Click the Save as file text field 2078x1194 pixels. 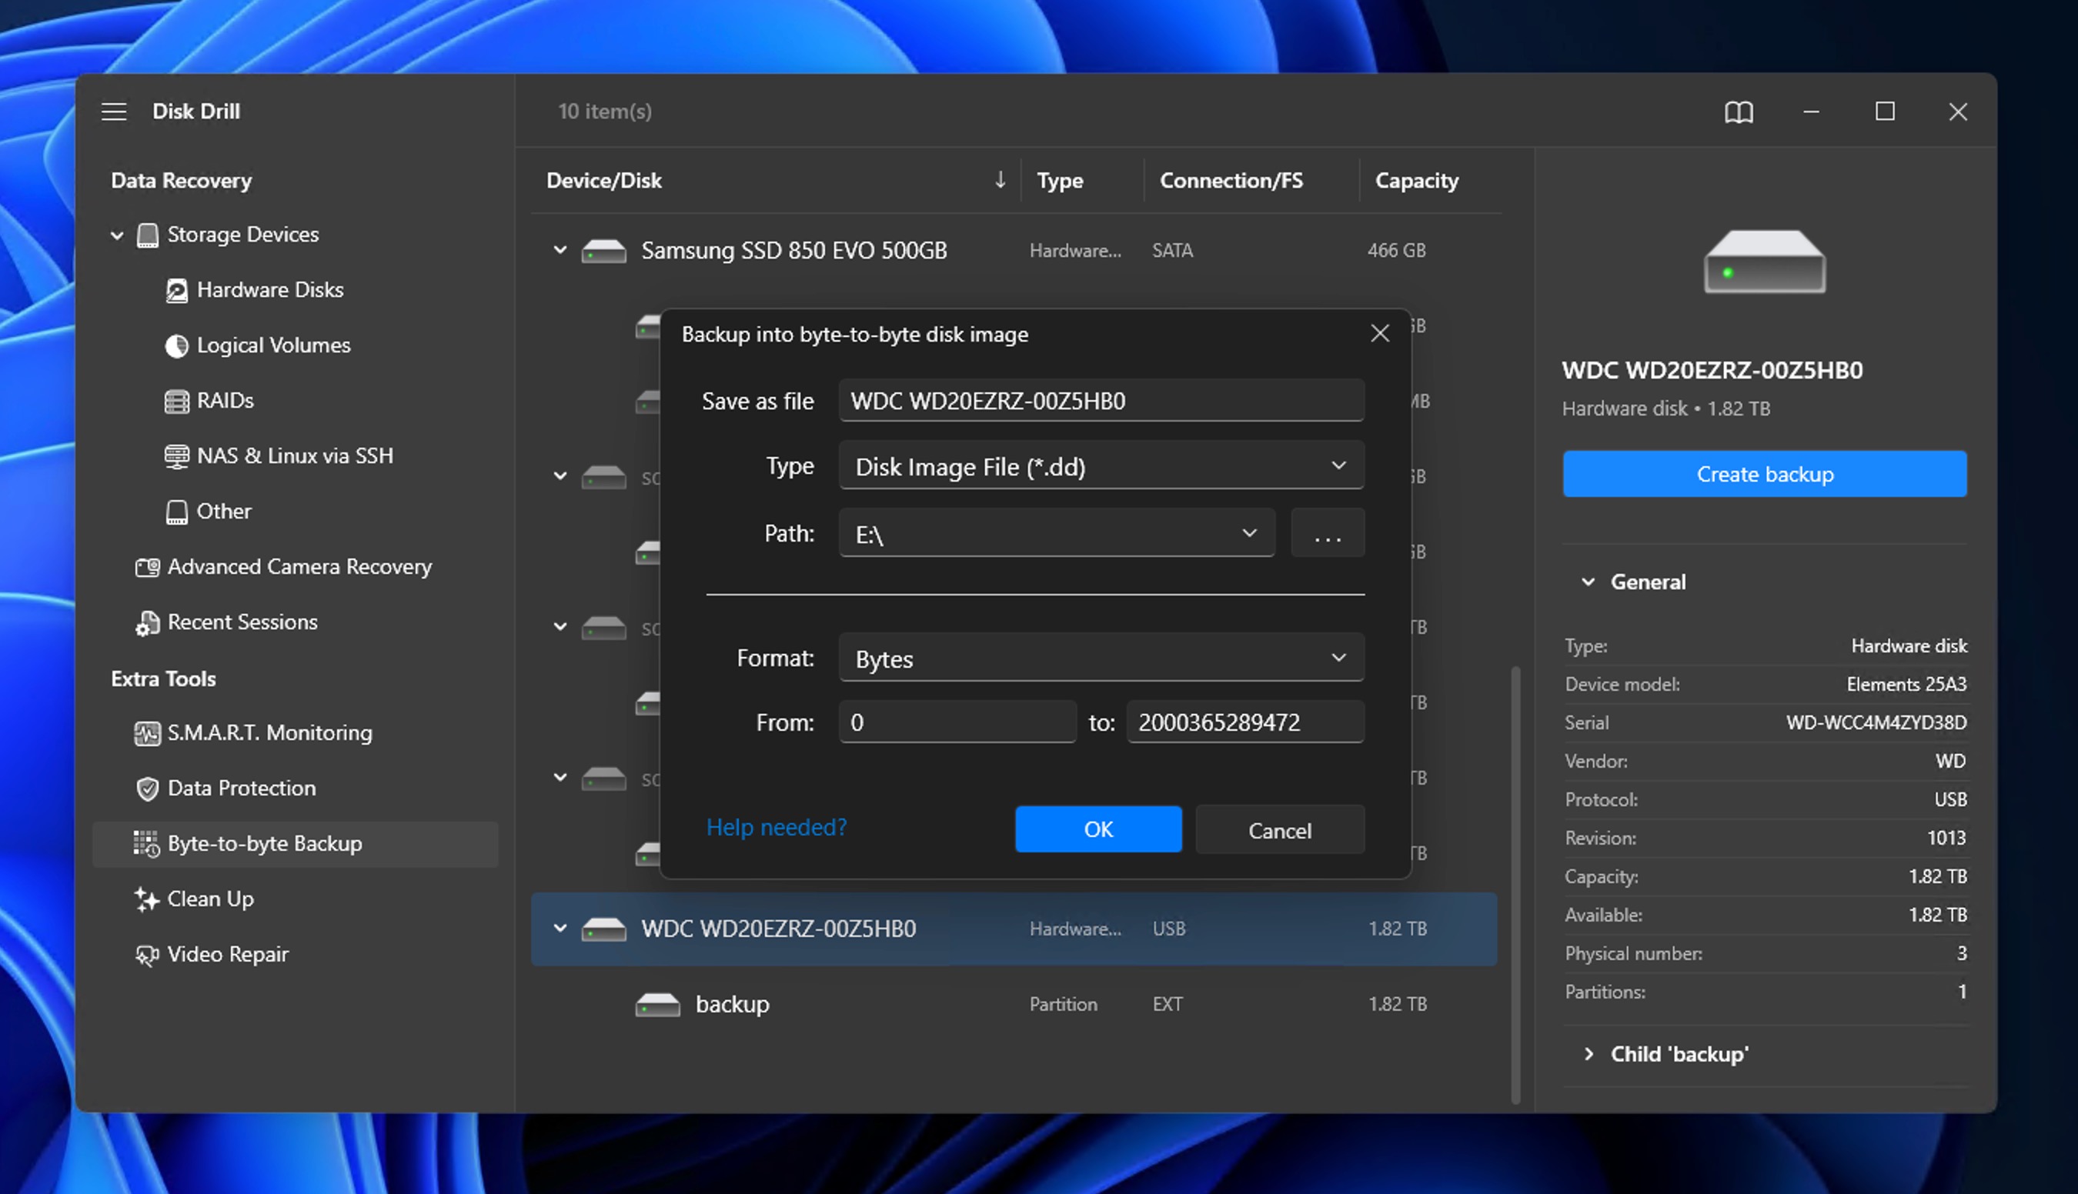pos(1101,401)
